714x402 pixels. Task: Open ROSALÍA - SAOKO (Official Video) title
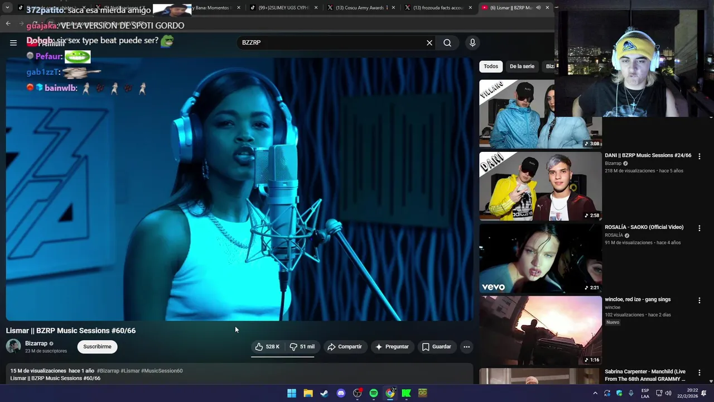pos(644,227)
